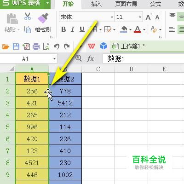Switch to the 开始 ribbon tab

(x=68, y=4)
